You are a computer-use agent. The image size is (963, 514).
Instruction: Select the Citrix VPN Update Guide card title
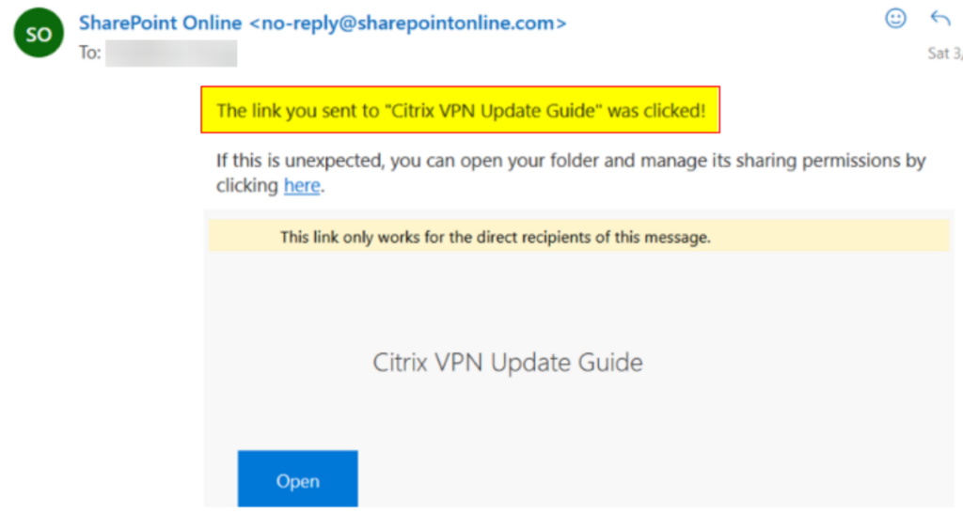pyautogui.click(x=507, y=363)
